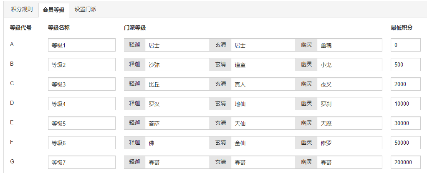Edit the 玄清 field containing 真人
Viewport: 427px width, 173px height.
coord(263,84)
